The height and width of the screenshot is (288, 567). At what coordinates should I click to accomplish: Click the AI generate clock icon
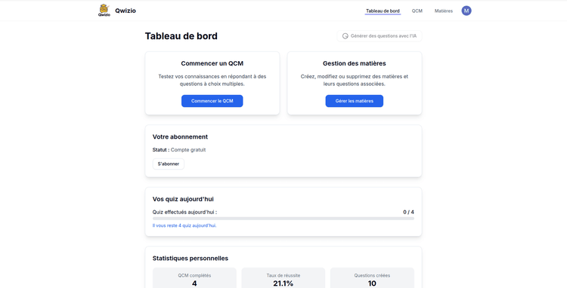pos(345,36)
